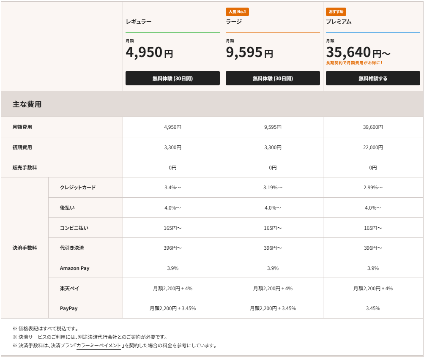Viewport: 424px width, 357px height.
Task: Click the 39,600円 monthly fee cell
Action: coord(373,127)
